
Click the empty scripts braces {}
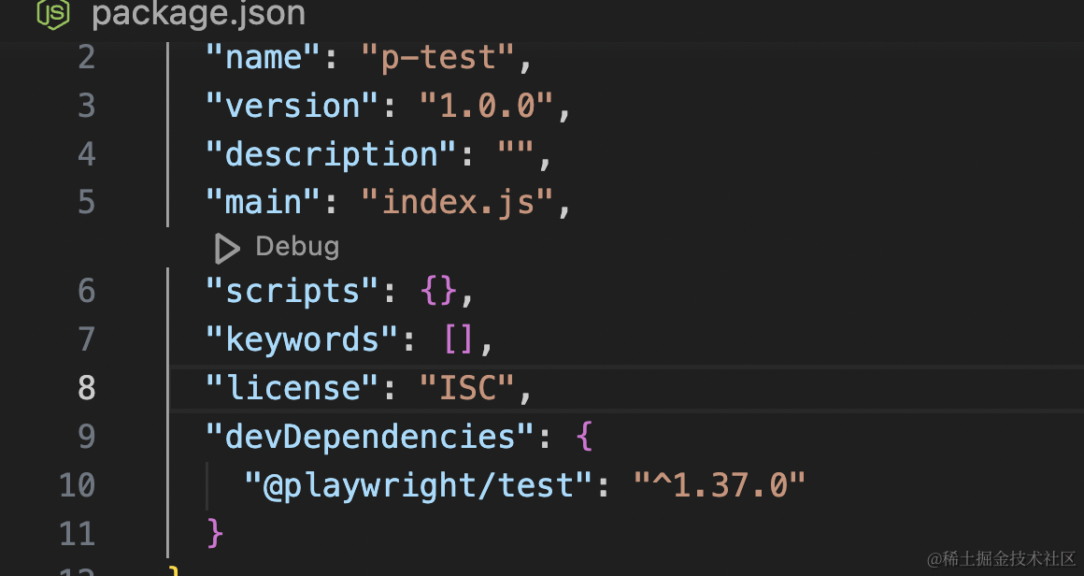(x=438, y=291)
